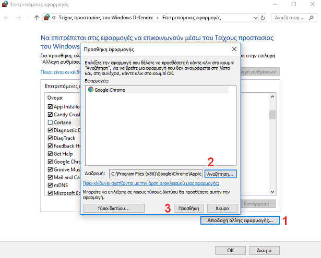Click Άκυρο at the bottom of main window
Screen dimensions: 321x258
[264, 250]
